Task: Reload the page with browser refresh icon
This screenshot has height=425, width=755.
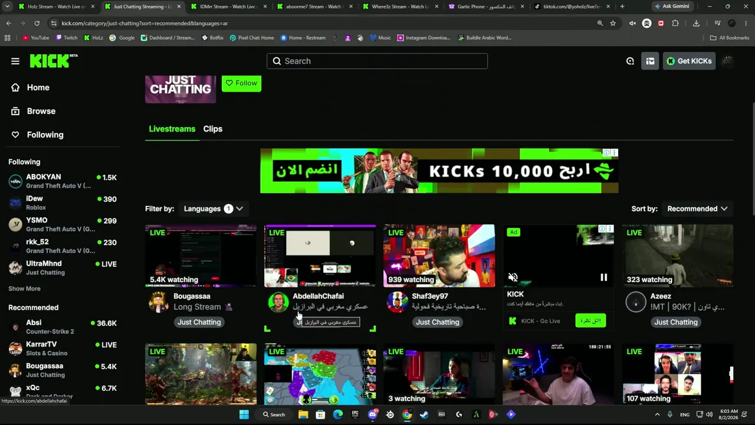Action: tap(37, 23)
